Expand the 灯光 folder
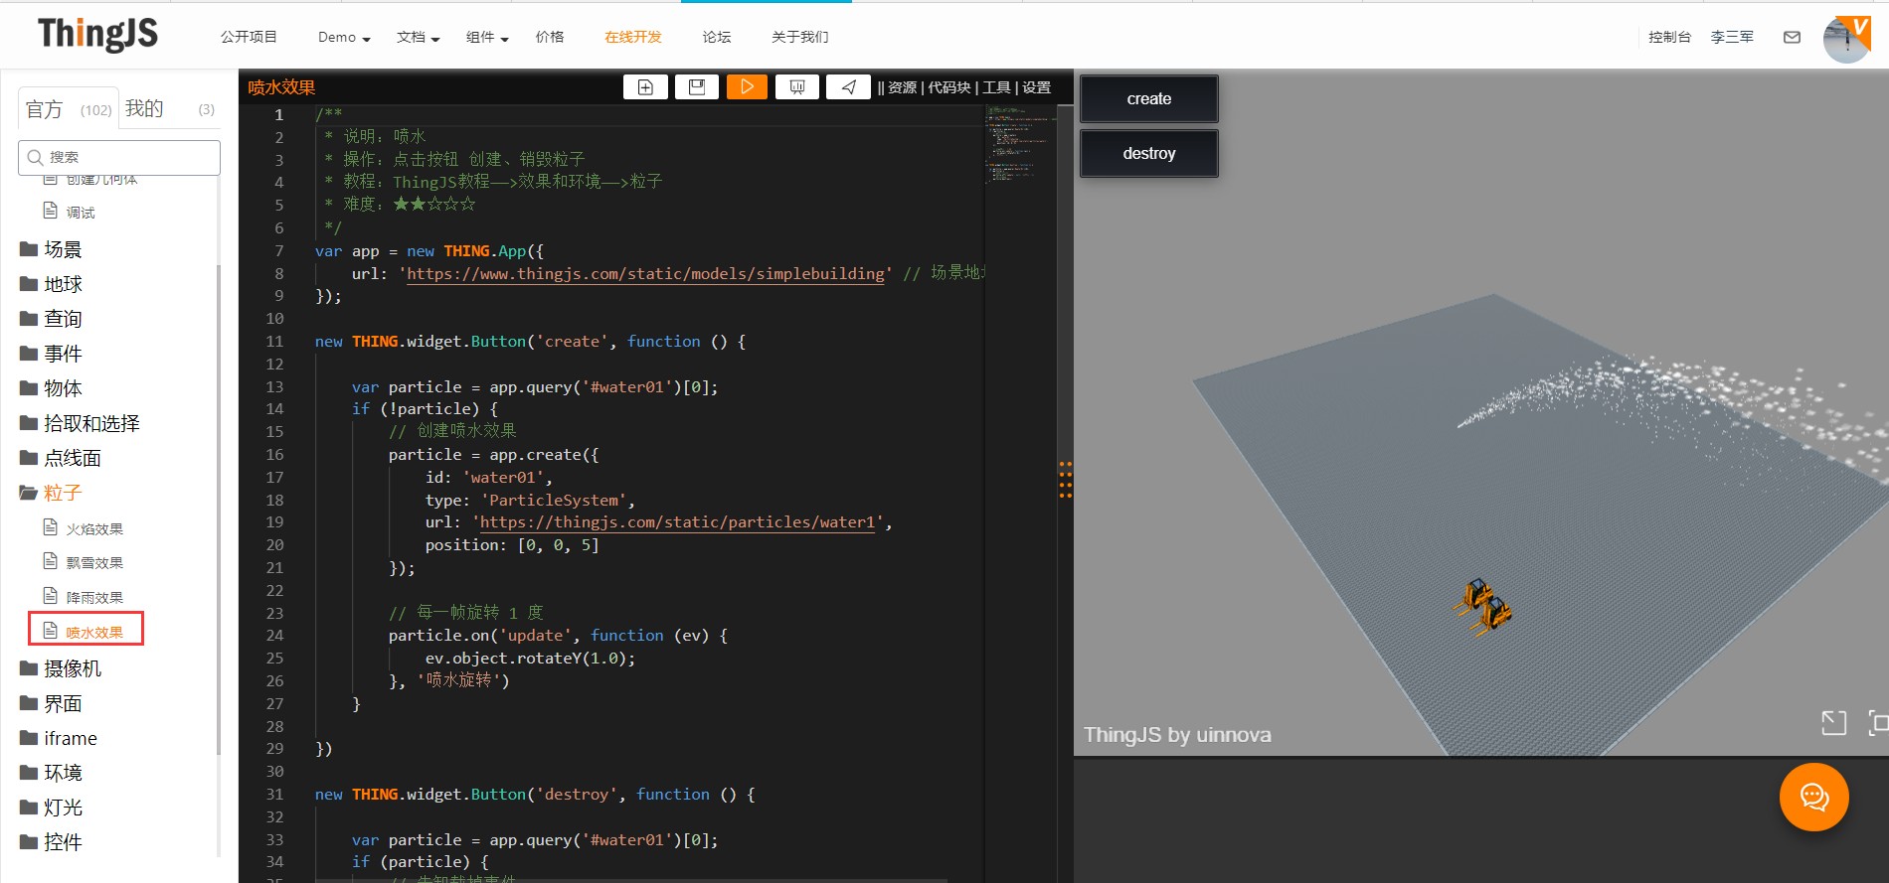The height and width of the screenshot is (883, 1889). (52, 808)
